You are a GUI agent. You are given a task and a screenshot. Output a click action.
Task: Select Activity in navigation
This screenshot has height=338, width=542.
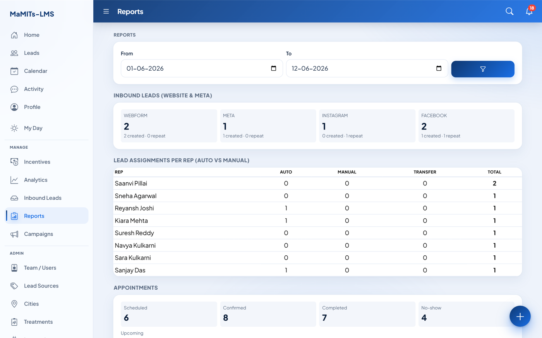click(46, 89)
